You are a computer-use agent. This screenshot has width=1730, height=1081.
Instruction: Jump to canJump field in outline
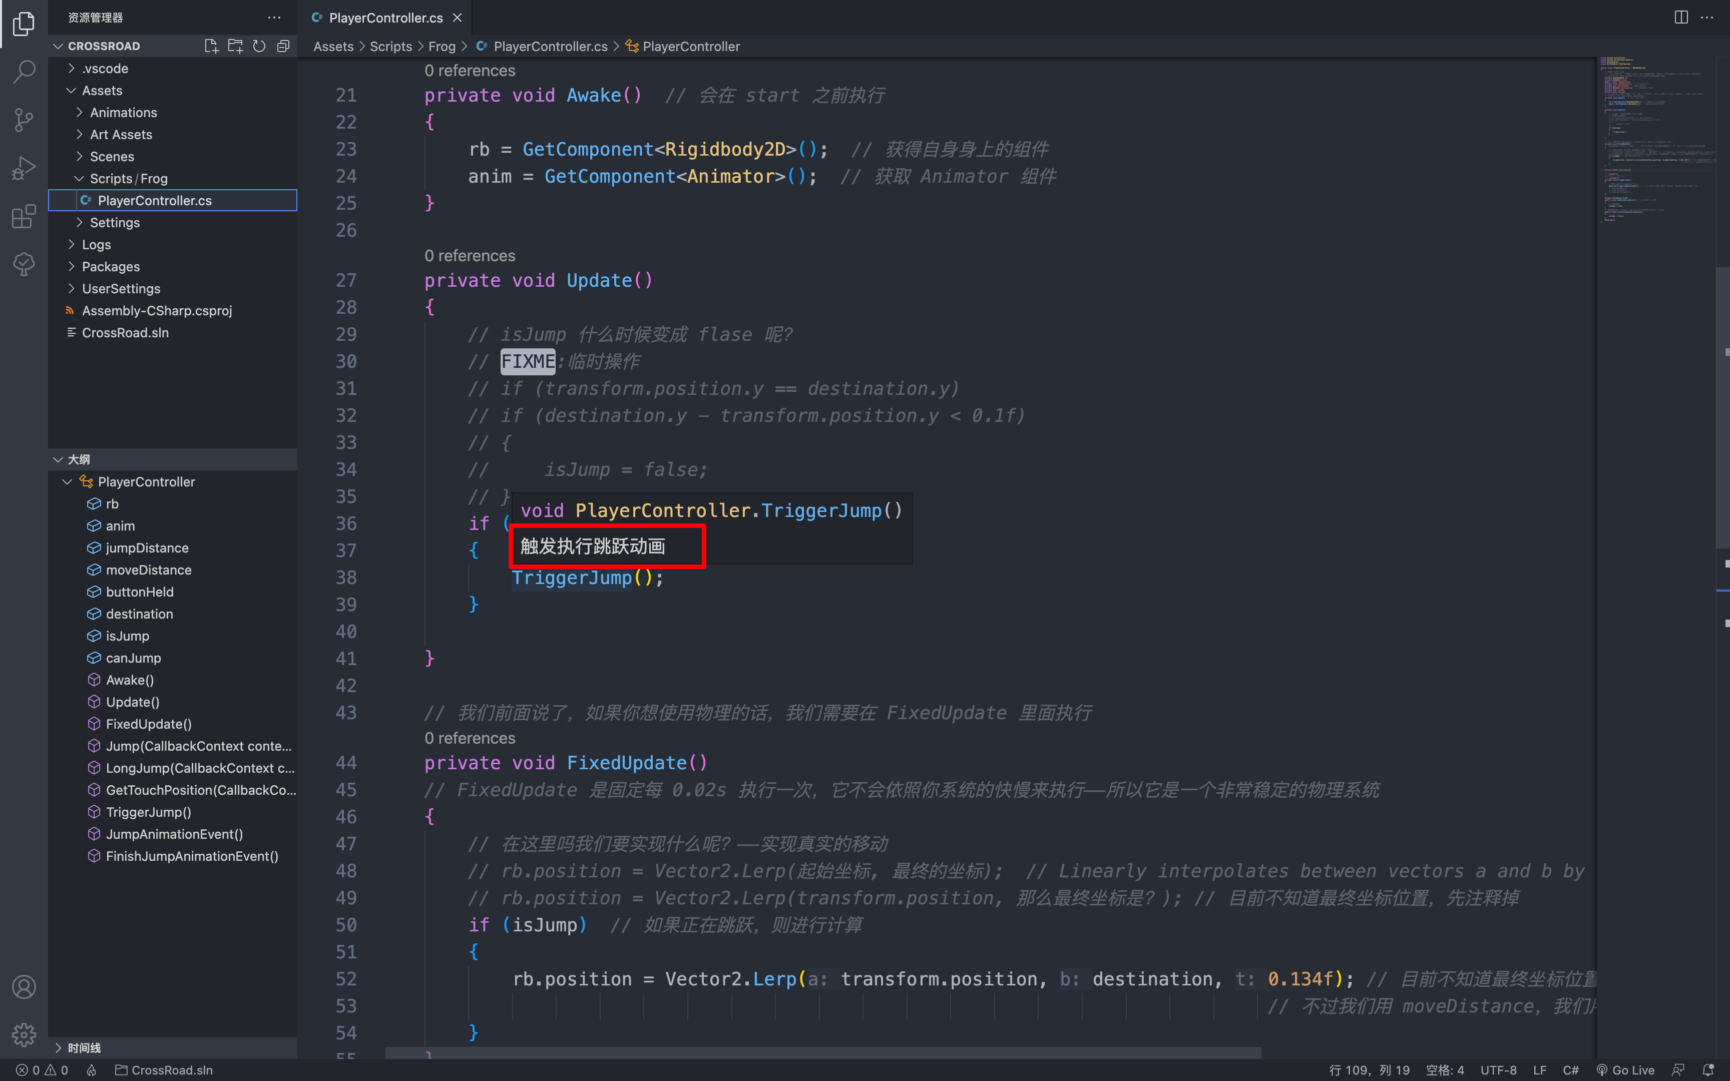pyautogui.click(x=172, y=658)
